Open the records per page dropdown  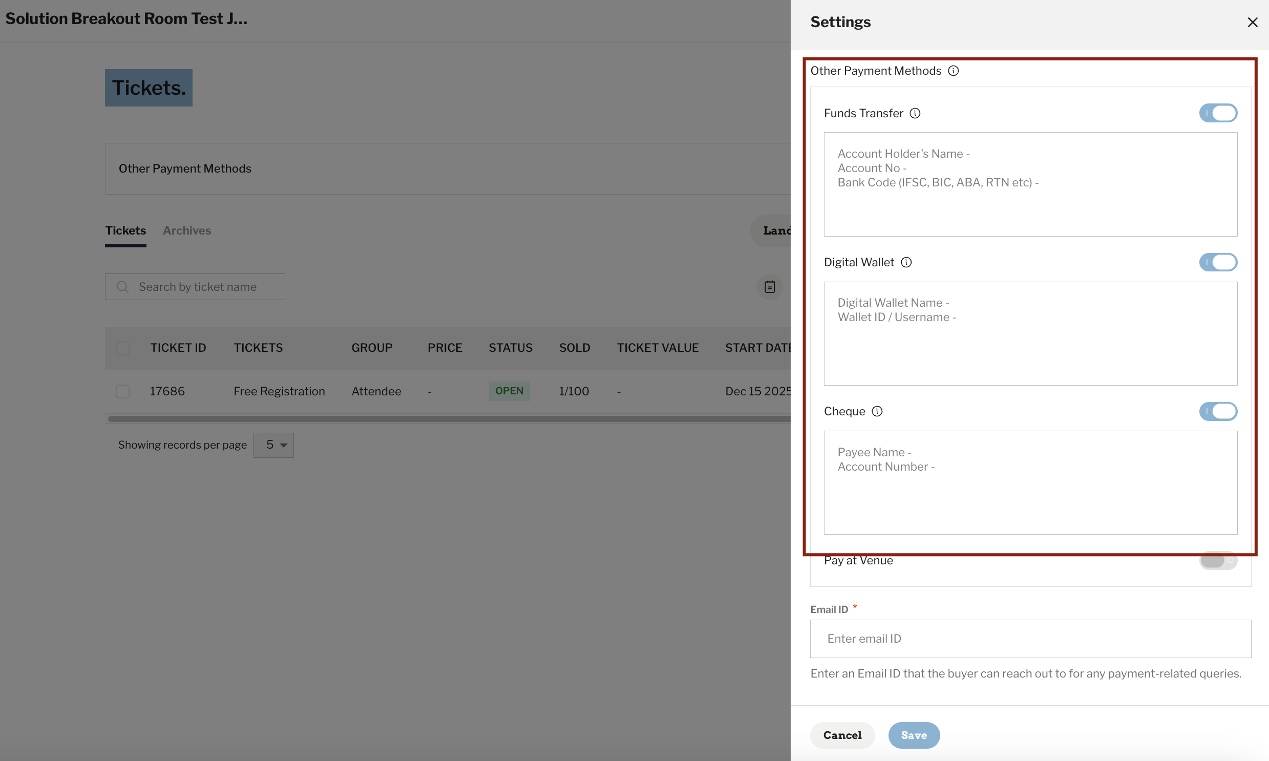pos(274,445)
